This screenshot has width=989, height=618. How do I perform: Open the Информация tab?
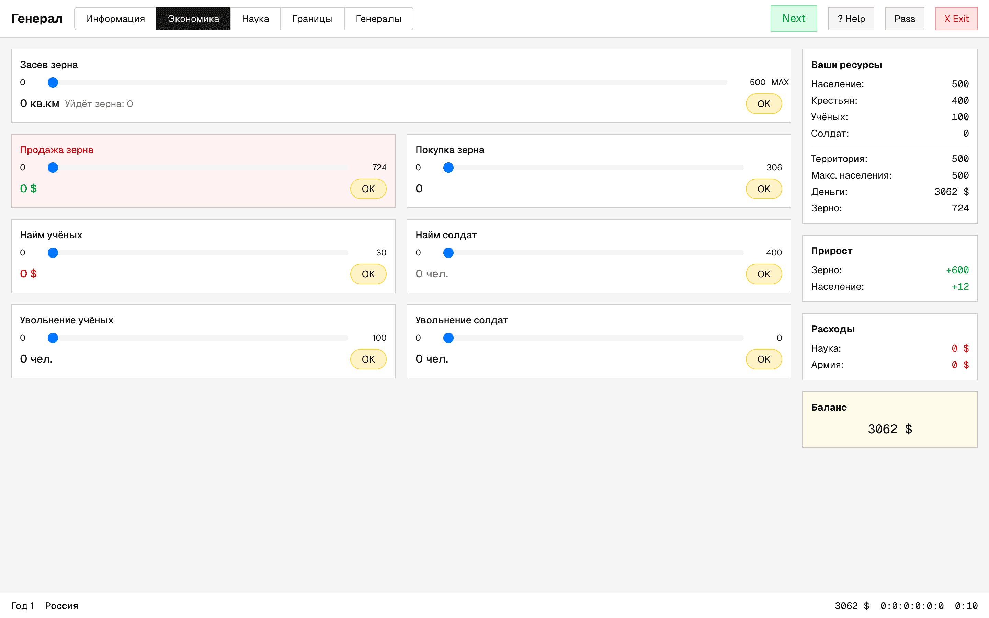pos(115,19)
